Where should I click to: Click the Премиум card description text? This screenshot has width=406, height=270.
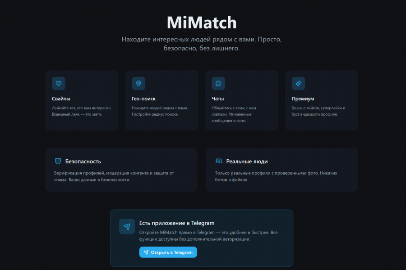point(318,111)
